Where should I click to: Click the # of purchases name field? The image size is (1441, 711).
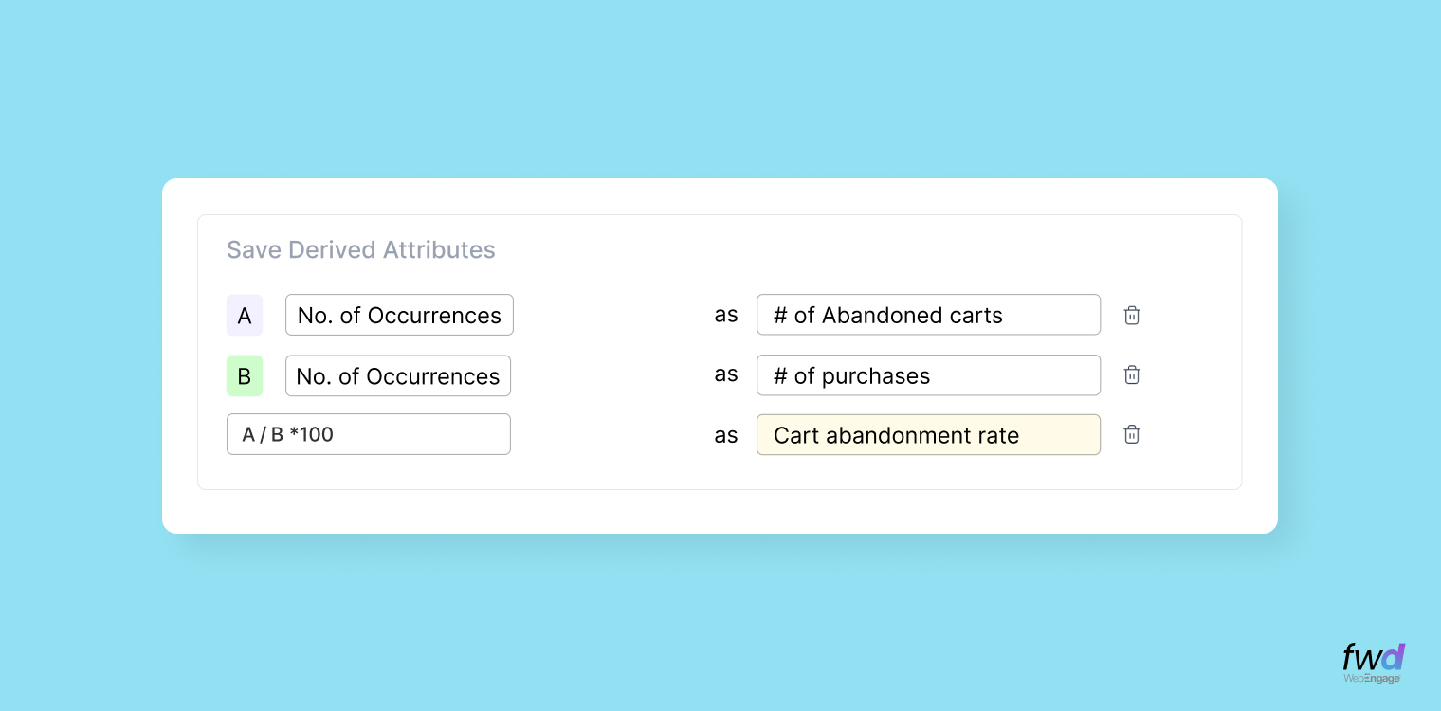[927, 374]
